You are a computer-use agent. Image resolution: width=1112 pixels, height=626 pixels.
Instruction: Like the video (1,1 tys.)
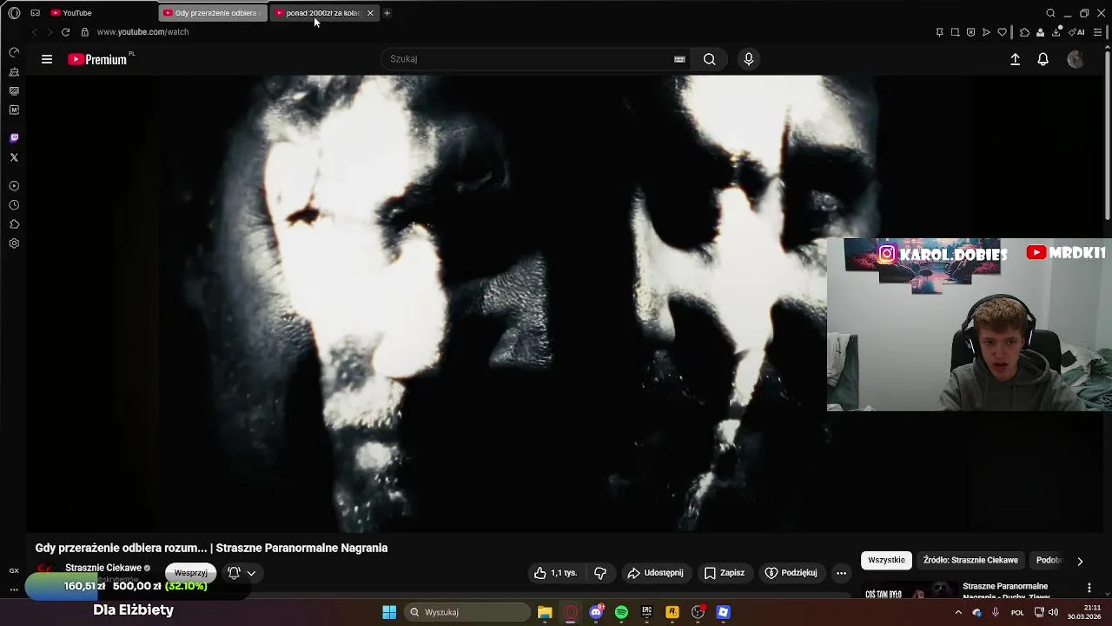555,573
